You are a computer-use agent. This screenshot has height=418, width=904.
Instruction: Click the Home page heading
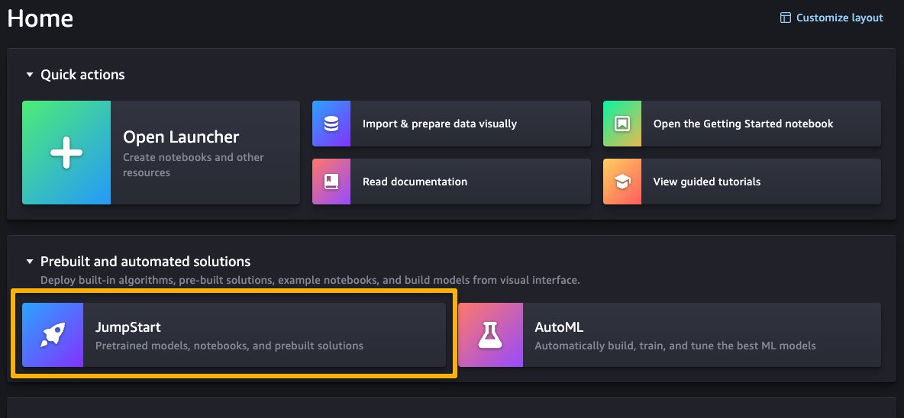click(x=40, y=18)
